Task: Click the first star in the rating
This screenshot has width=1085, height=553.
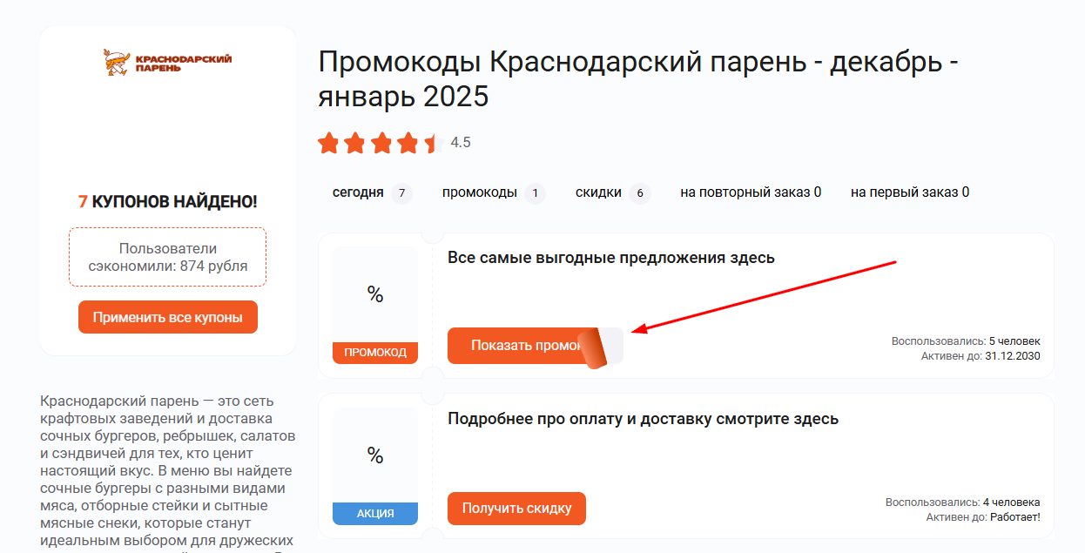Action: (328, 143)
